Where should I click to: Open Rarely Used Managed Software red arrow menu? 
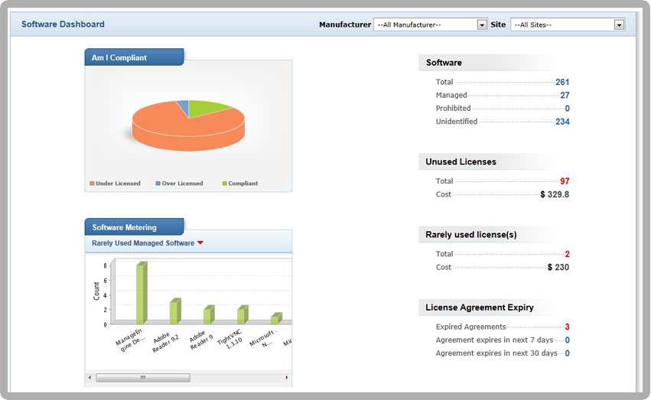(200, 243)
